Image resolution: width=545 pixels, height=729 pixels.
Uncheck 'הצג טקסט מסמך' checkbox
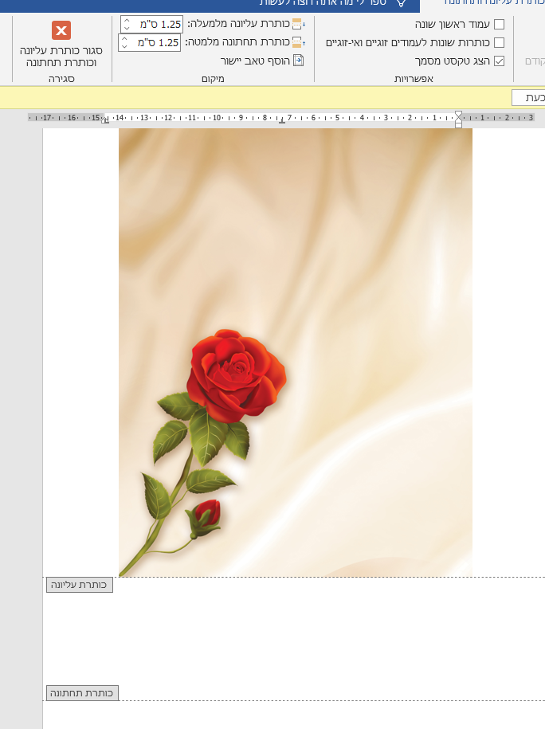coord(499,61)
